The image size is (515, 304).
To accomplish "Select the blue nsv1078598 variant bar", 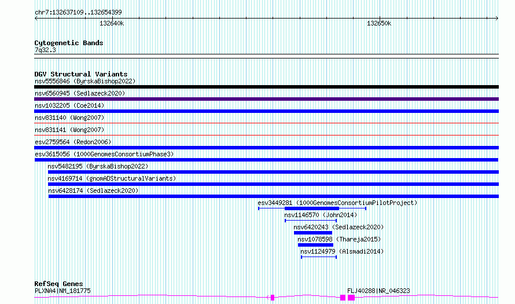I will (x=315, y=245).
